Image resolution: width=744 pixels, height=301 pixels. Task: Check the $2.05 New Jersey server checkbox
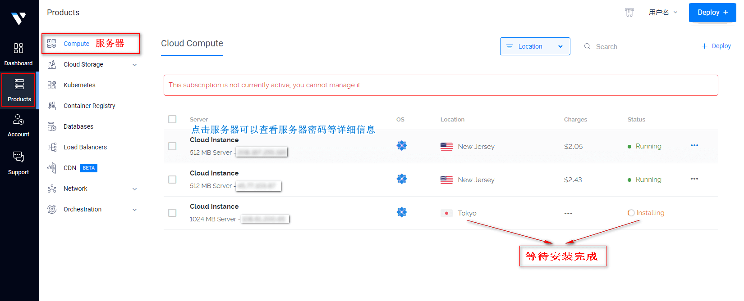[172, 146]
